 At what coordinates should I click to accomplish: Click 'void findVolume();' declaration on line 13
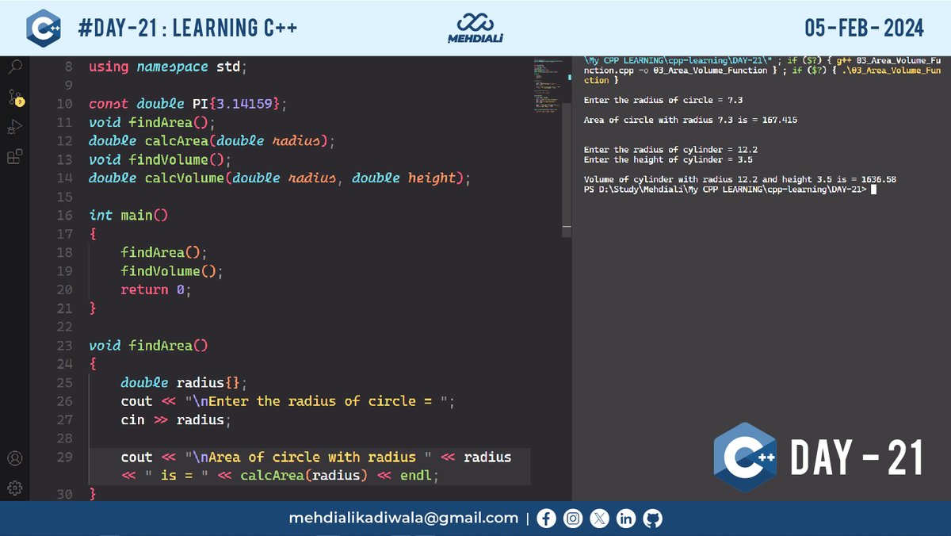click(159, 159)
